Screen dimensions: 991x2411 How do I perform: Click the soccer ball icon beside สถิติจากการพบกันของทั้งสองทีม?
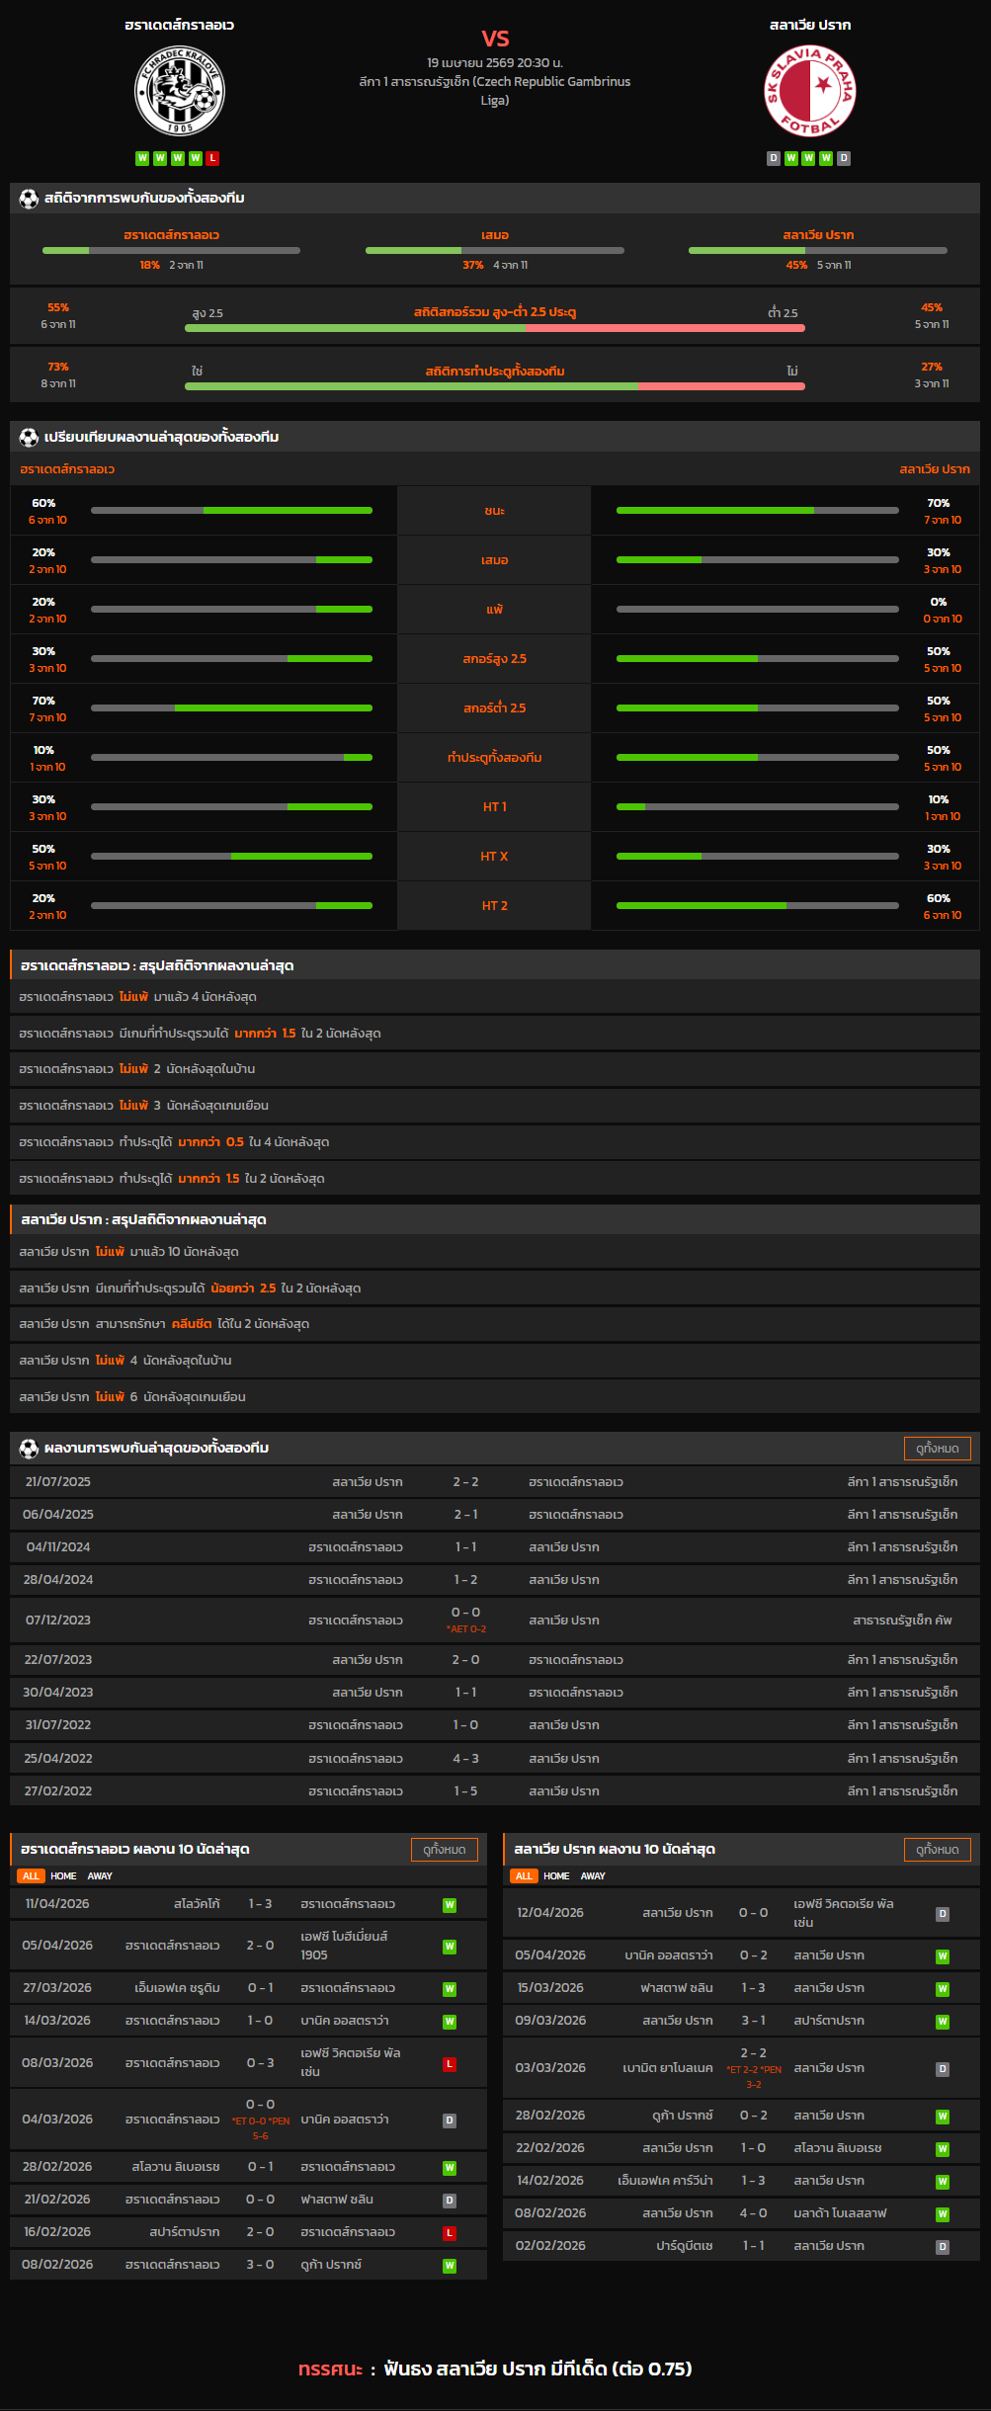pos(29,199)
